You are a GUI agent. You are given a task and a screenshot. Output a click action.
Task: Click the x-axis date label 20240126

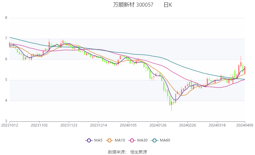pos(158,125)
